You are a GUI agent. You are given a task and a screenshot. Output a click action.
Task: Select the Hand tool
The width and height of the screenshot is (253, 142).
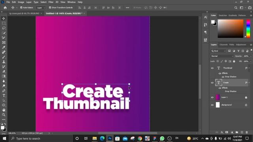click(4, 110)
